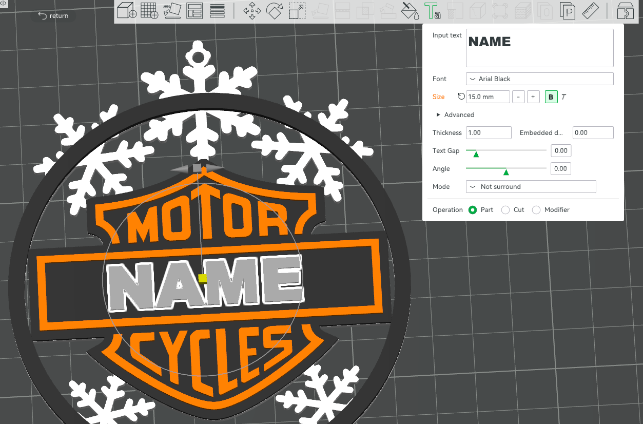The image size is (643, 424).
Task: Click the grey rotation handle above the logo
Action: click(197, 168)
